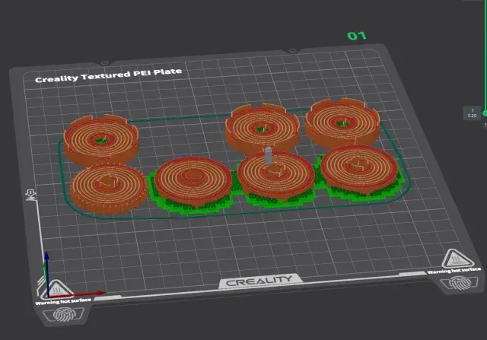Select the gray pin on the third disc

(268, 156)
